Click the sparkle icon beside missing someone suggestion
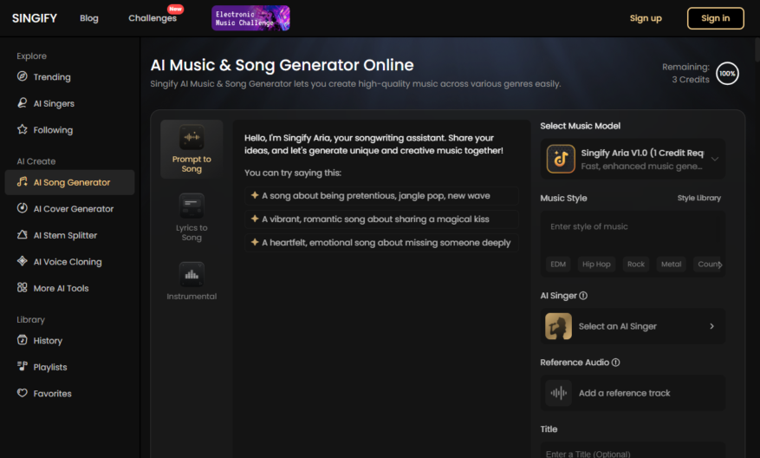This screenshot has width=760, height=458. click(255, 242)
